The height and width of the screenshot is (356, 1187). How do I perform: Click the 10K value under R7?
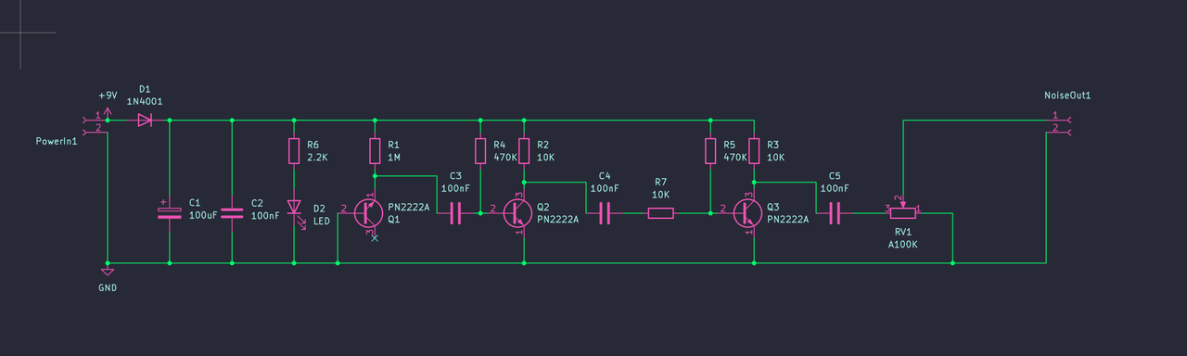click(660, 195)
